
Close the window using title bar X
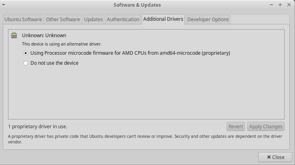[289, 5]
